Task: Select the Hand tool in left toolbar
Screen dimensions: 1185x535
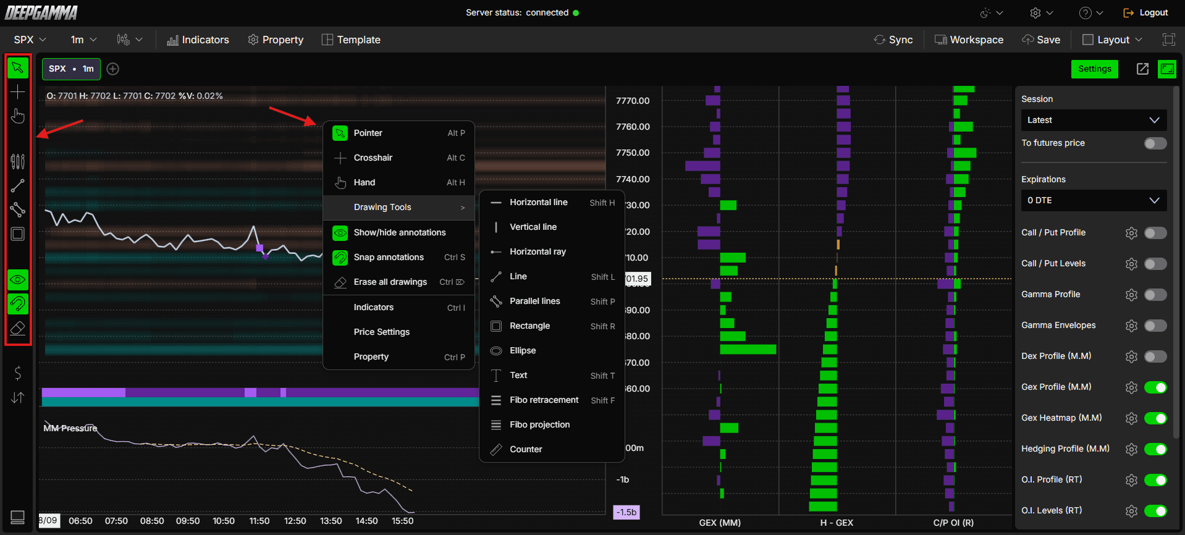Action: pos(18,116)
